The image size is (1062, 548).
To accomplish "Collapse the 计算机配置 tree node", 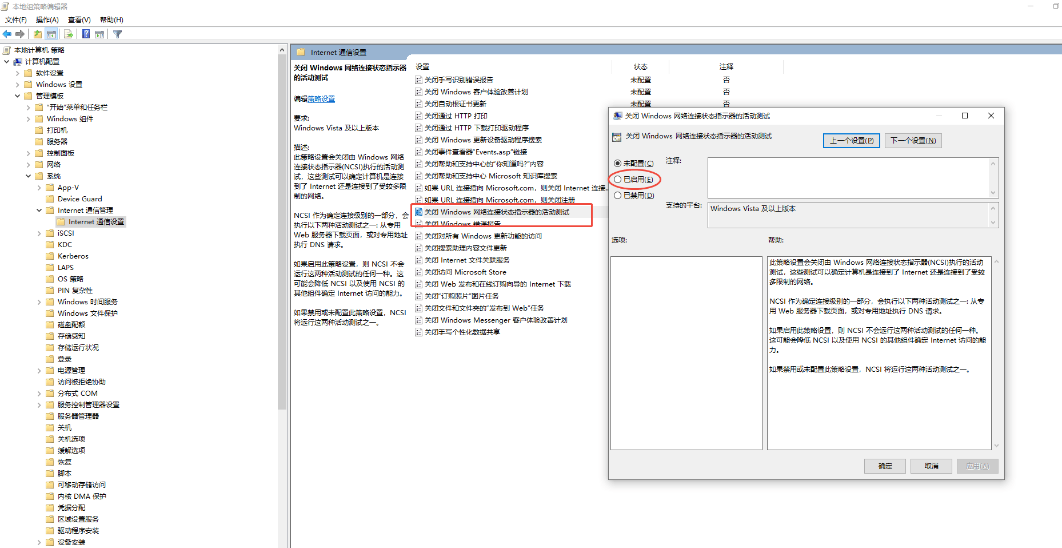I will pos(7,61).
